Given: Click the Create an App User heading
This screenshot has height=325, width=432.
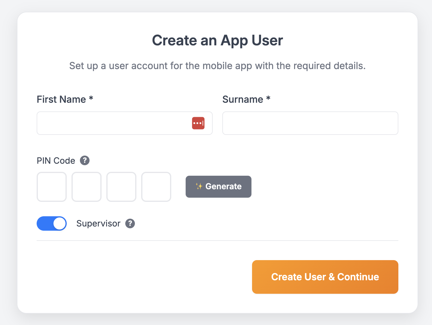Looking at the screenshot, I should (x=218, y=40).
